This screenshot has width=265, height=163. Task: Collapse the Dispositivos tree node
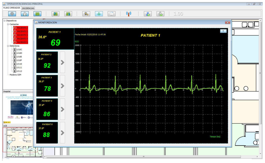tap(5, 20)
